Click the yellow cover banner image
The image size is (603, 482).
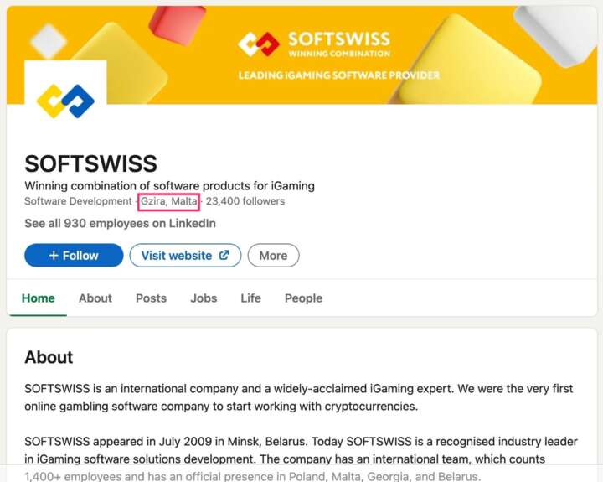tap(469, 59)
